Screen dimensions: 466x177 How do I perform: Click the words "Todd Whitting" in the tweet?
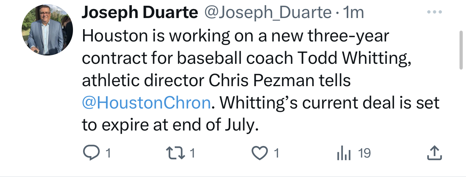[363, 58]
